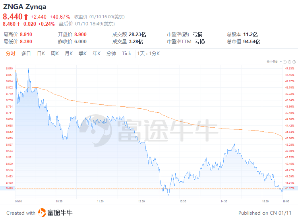This screenshot has height=221, width=298.
Task: Click the zoom-in circle icon
Action: [x=294, y=62]
